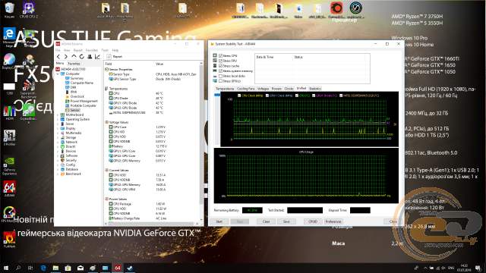
Task: Open the Report menu in AIDA64
Action: [77, 50]
